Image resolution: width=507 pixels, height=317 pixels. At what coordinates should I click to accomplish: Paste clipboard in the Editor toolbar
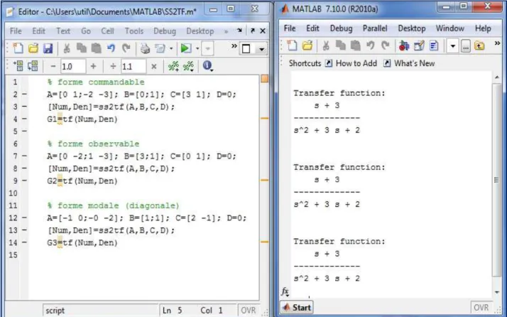(96, 48)
